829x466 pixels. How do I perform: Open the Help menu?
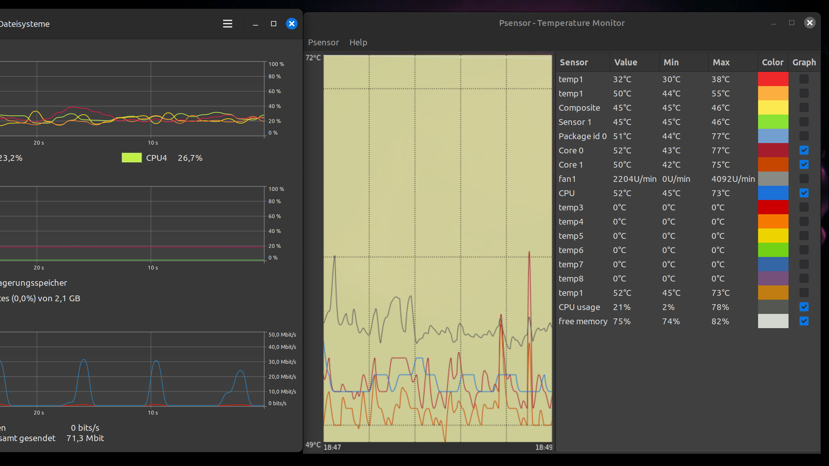358,42
